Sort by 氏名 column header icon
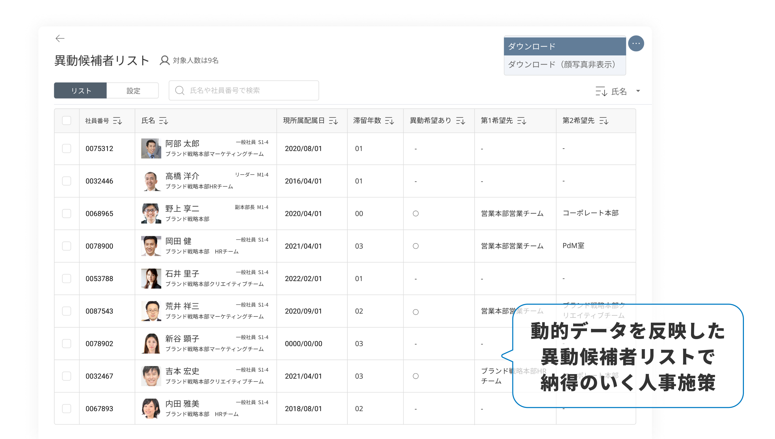 coord(164,121)
